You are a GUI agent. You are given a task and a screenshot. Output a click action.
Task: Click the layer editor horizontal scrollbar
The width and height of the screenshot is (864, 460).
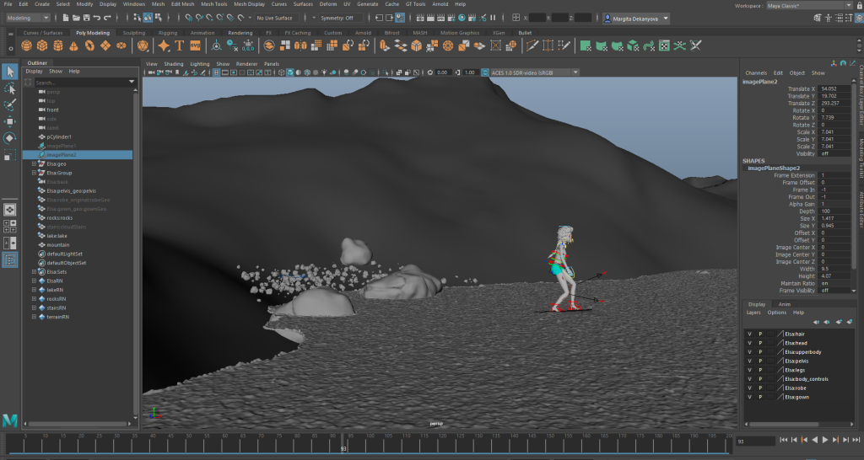(x=783, y=425)
